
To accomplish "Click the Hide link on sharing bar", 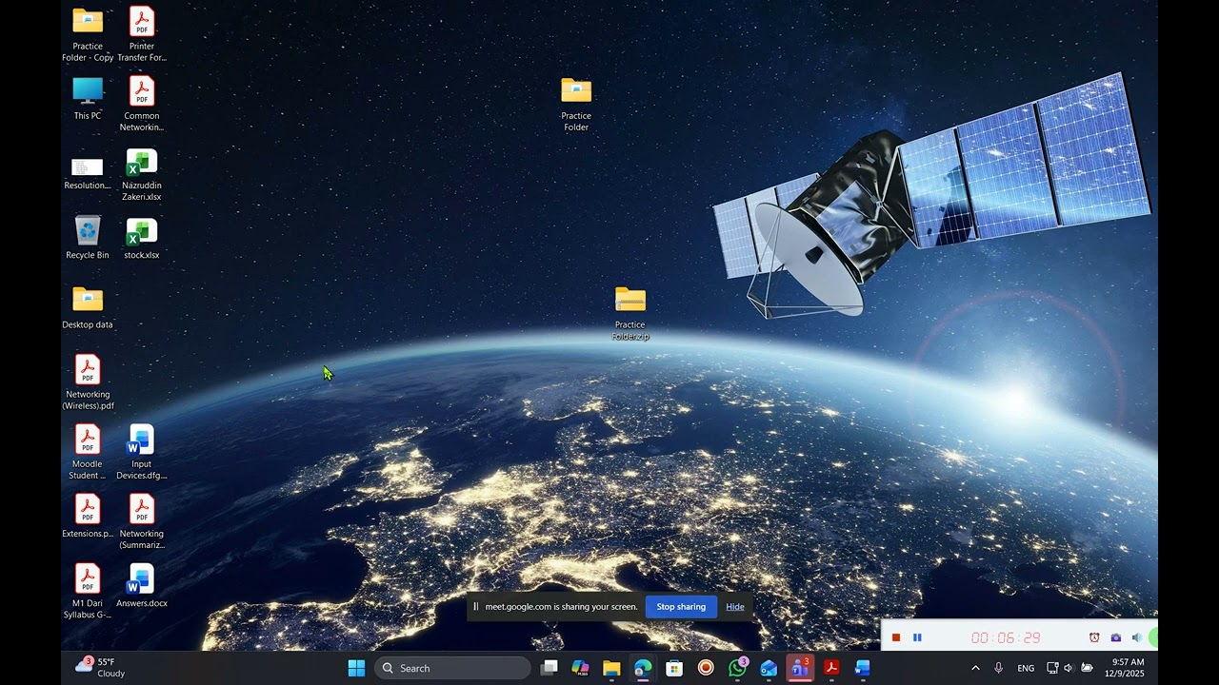I will [x=735, y=607].
